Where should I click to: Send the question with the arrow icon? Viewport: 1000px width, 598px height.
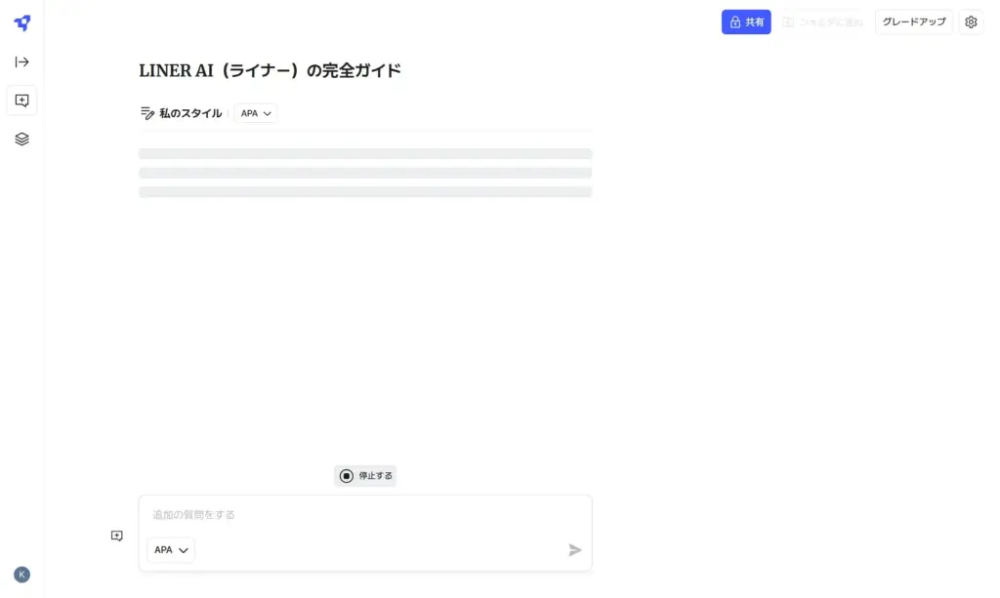point(574,549)
